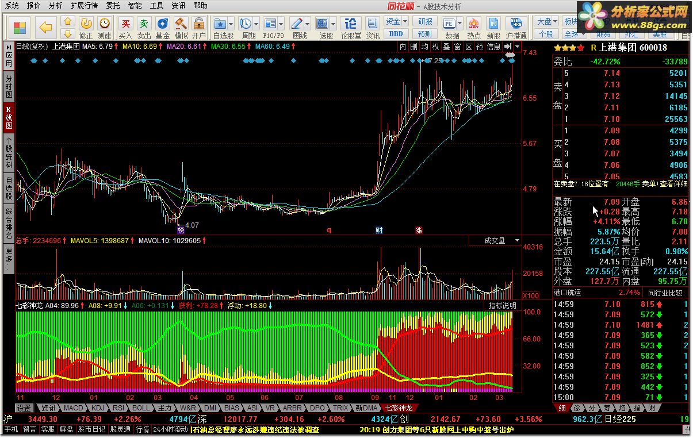Click the 指标说明 indicator description button

tap(503, 305)
